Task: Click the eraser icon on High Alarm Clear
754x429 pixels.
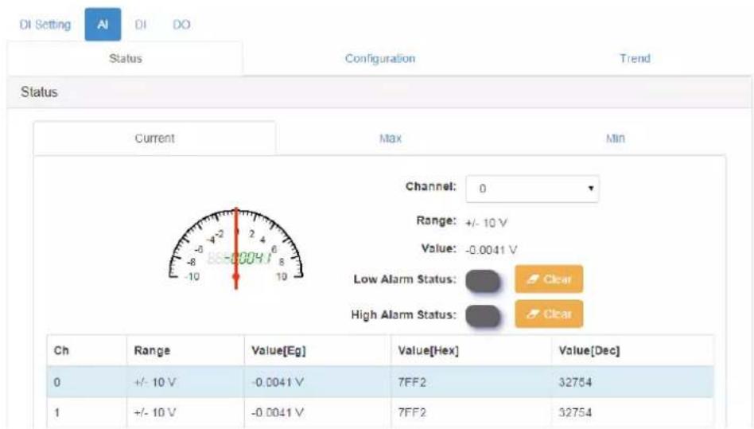Action: 533,314
